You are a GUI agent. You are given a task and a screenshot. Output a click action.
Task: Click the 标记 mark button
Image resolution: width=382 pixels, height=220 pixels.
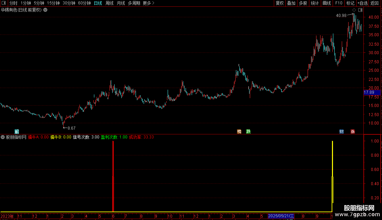click(x=350, y=3)
